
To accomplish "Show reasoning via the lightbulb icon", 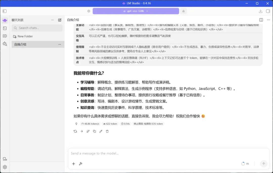I will [x=76, y=124].
